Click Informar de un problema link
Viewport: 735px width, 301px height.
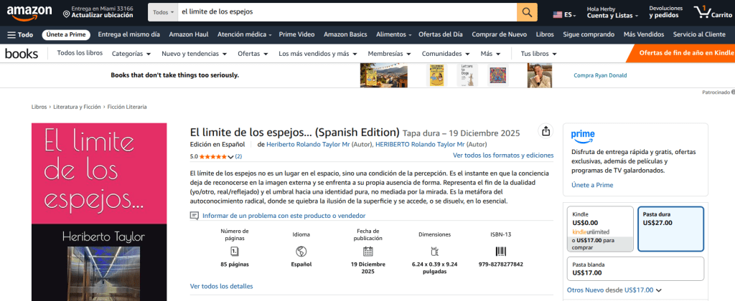pyautogui.click(x=284, y=216)
